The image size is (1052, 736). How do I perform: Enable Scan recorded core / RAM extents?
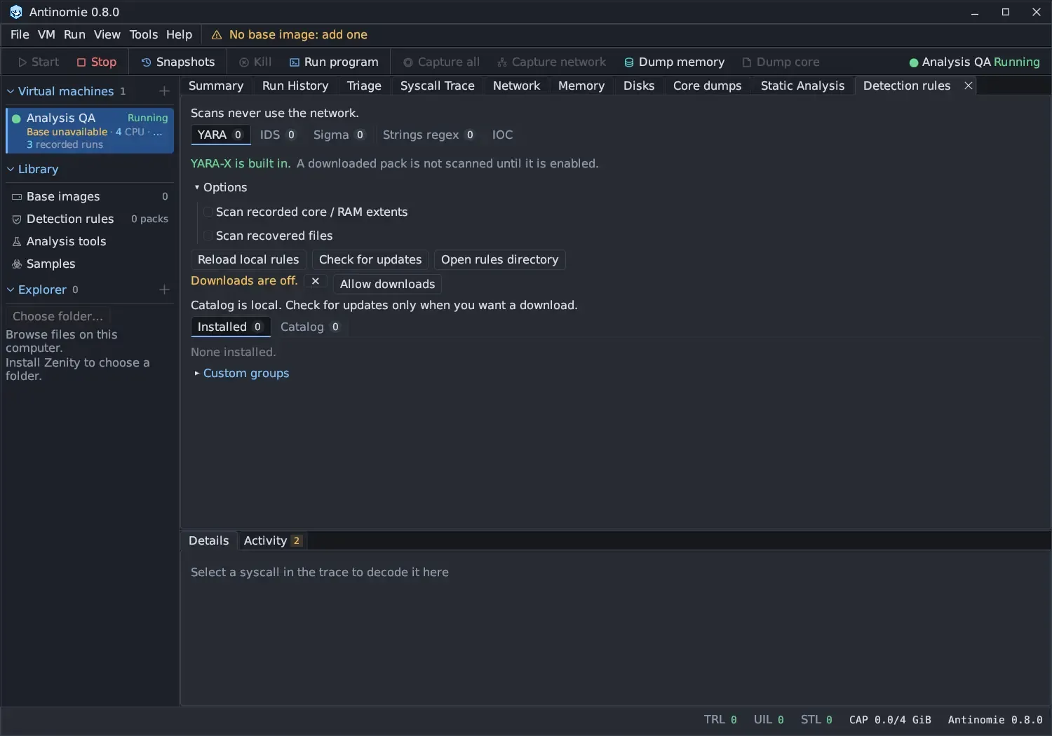[x=208, y=212]
